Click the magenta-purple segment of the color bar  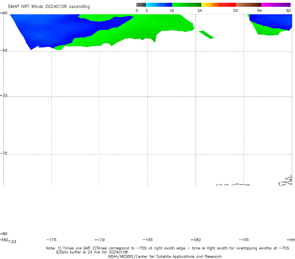point(275,5)
